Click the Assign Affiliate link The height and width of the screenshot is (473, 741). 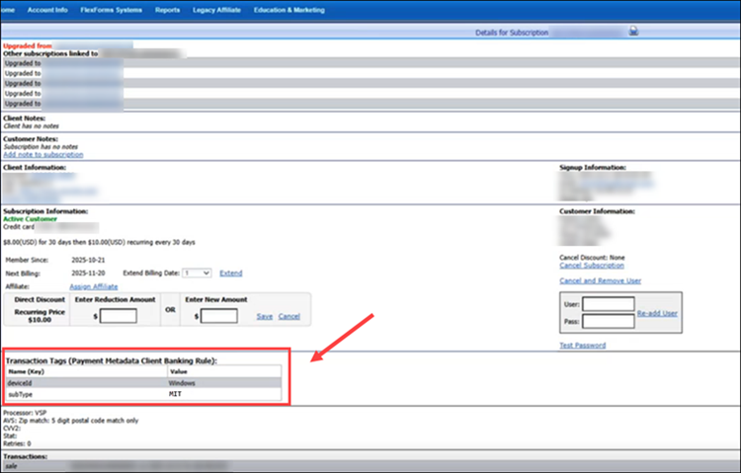[94, 286]
